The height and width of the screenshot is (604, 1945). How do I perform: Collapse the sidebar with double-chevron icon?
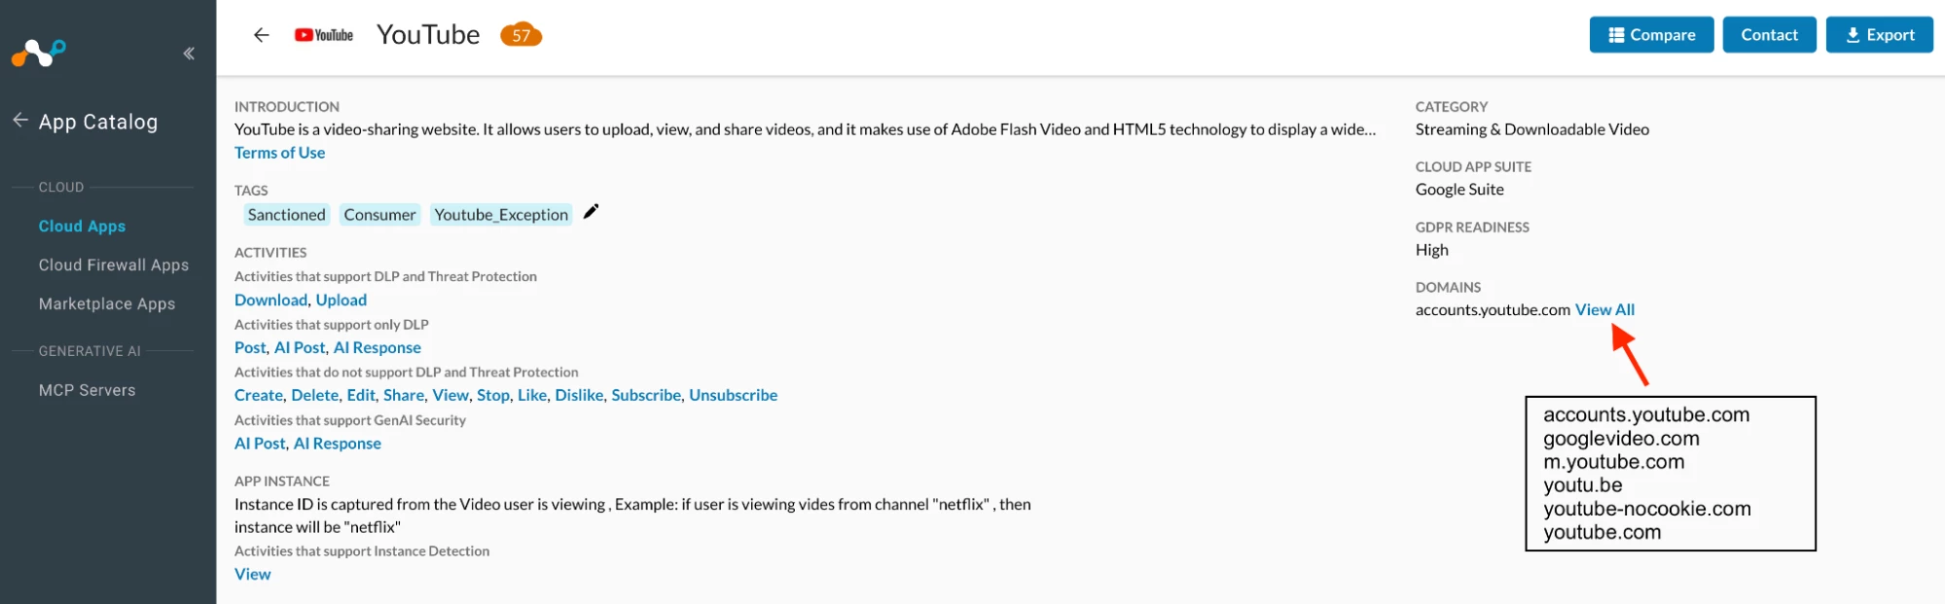189,53
